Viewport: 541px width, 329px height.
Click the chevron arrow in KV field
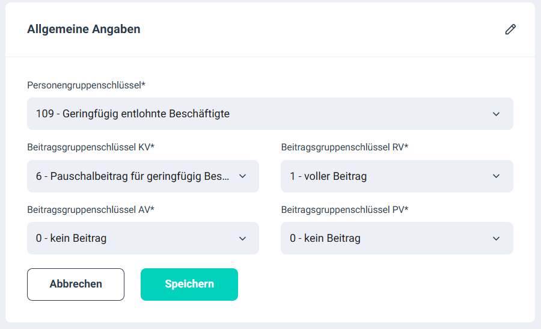coord(242,176)
